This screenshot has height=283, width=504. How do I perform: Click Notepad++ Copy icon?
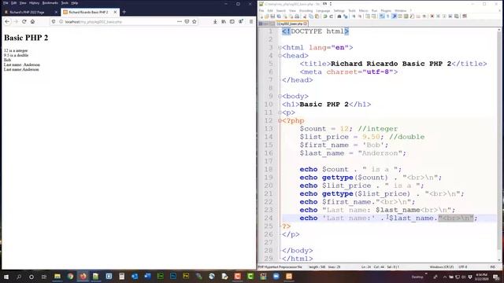[311, 16]
